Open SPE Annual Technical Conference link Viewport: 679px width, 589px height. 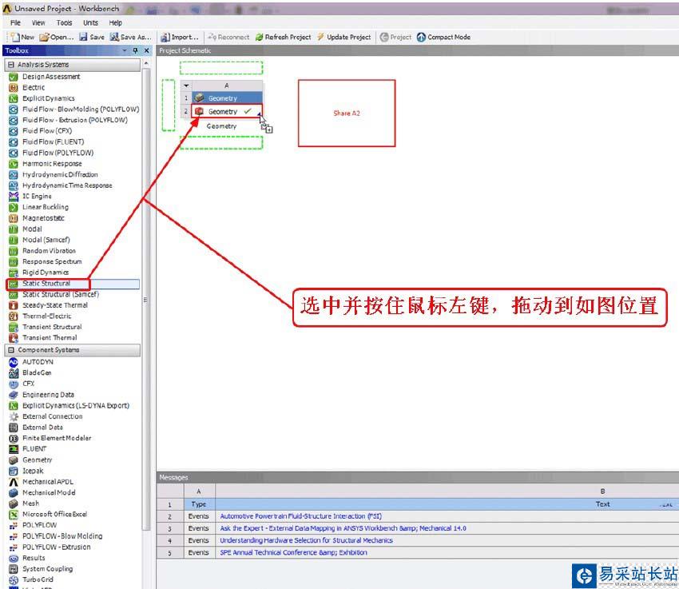pos(293,552)
